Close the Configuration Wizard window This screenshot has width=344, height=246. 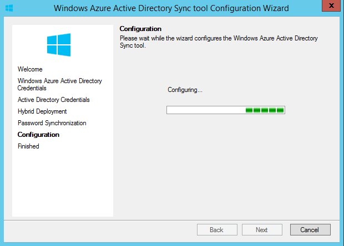[x=331, y=6]
